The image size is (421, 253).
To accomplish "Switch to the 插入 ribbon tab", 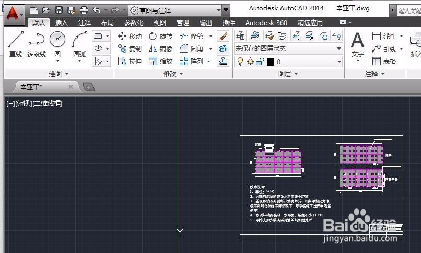I will click(x=62, y=23).
